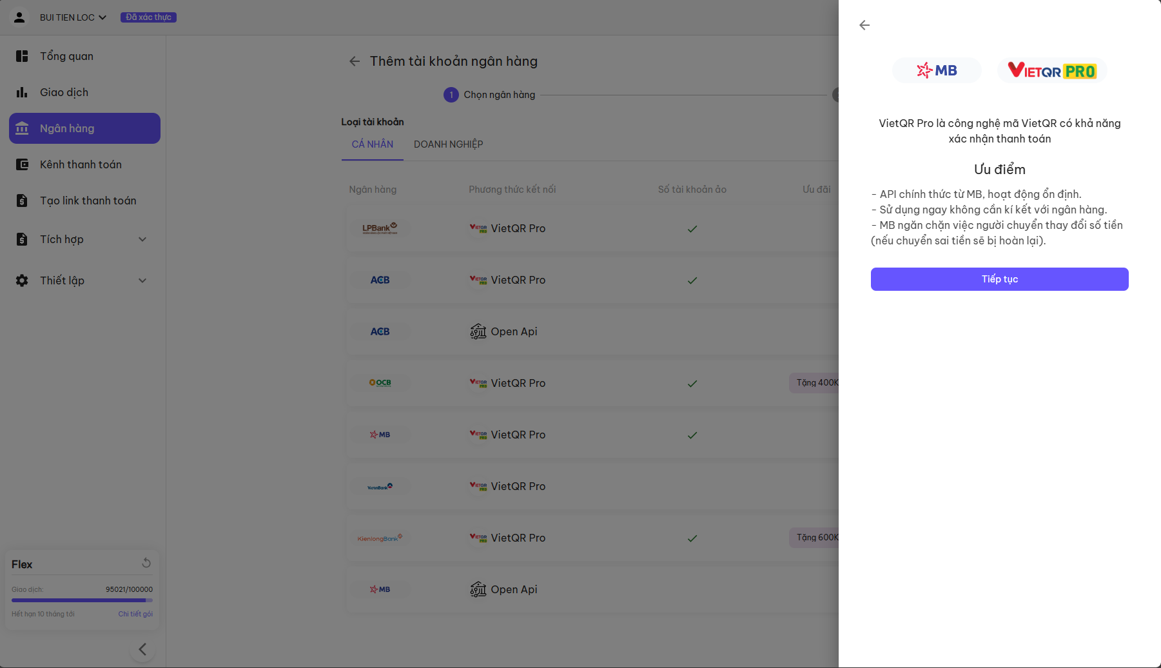Open the Chi tiết gói link
This screenshot has width=1161, height=668.
[135, 614]
